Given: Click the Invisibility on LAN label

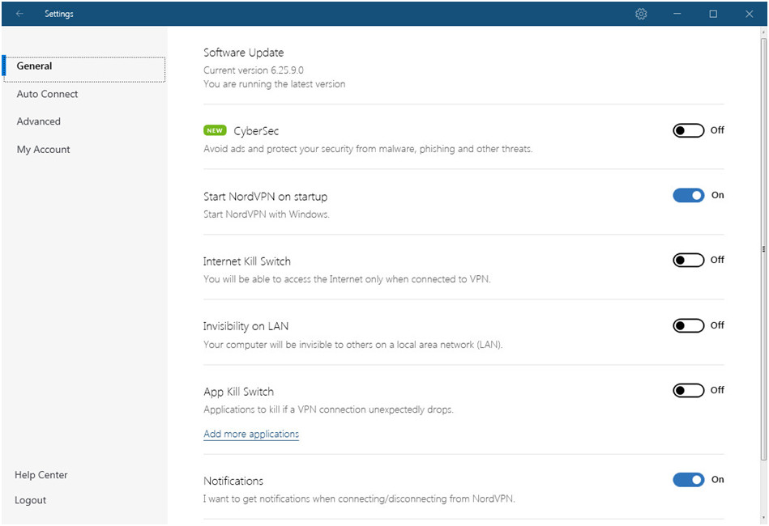Looking at the screenshot, I should 246,327.
